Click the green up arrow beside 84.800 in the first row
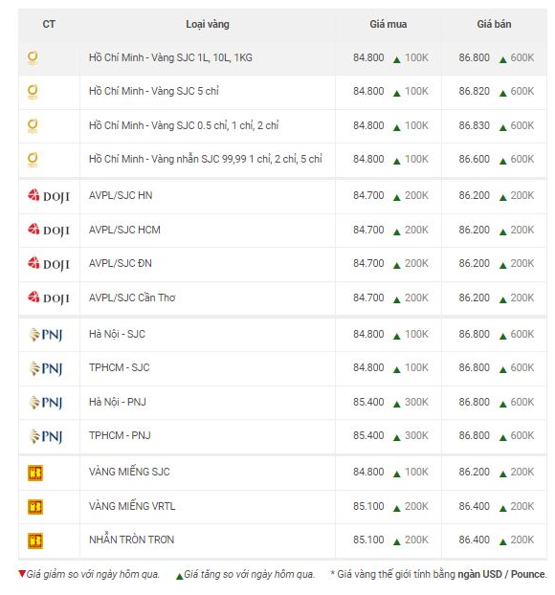 [x=397, y=59]
